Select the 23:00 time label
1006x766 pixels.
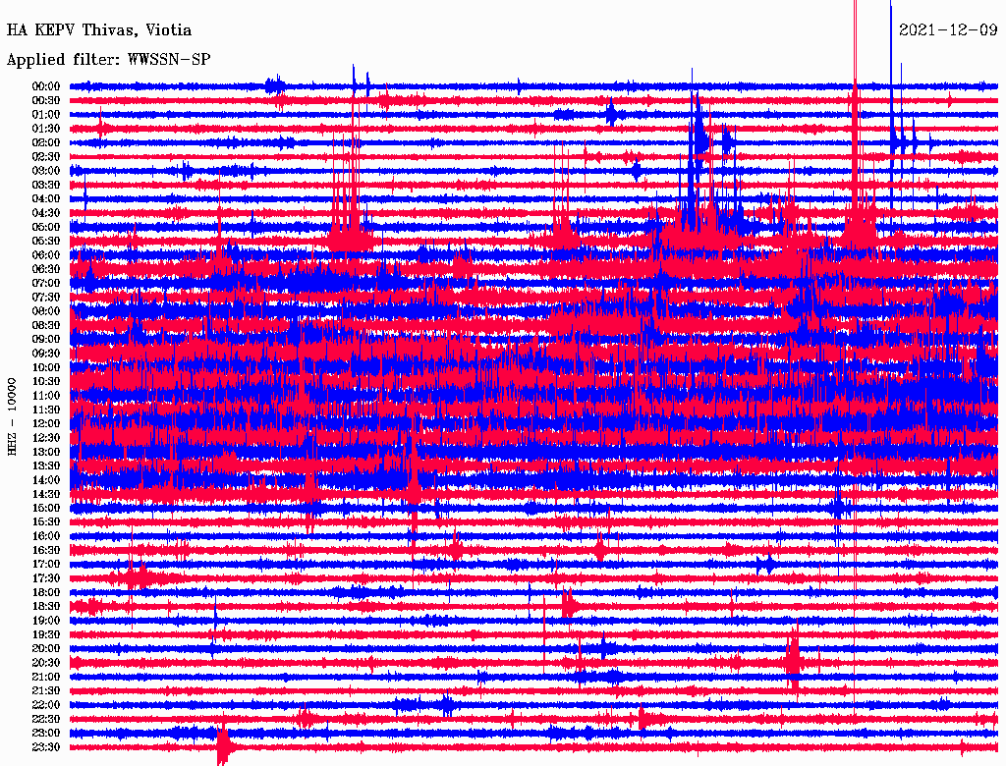tap(46, 733)
